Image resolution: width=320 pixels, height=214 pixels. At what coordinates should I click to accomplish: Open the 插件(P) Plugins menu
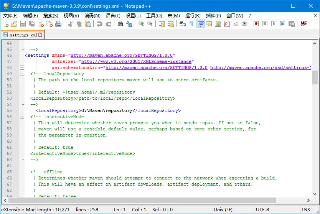click(213, 16)
